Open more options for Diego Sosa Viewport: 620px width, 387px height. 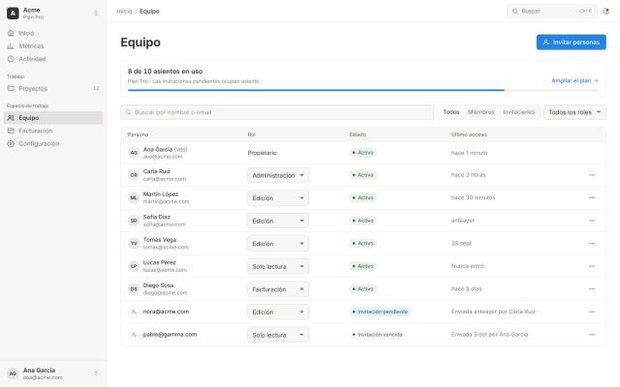(x=592, y=289)
